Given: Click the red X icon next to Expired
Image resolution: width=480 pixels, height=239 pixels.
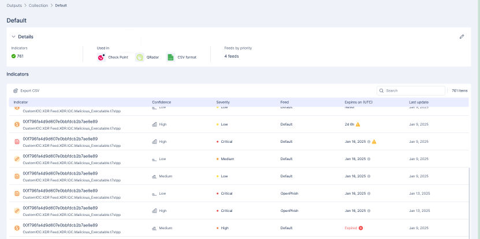Looking at the screenshot, I should [360, 228].
